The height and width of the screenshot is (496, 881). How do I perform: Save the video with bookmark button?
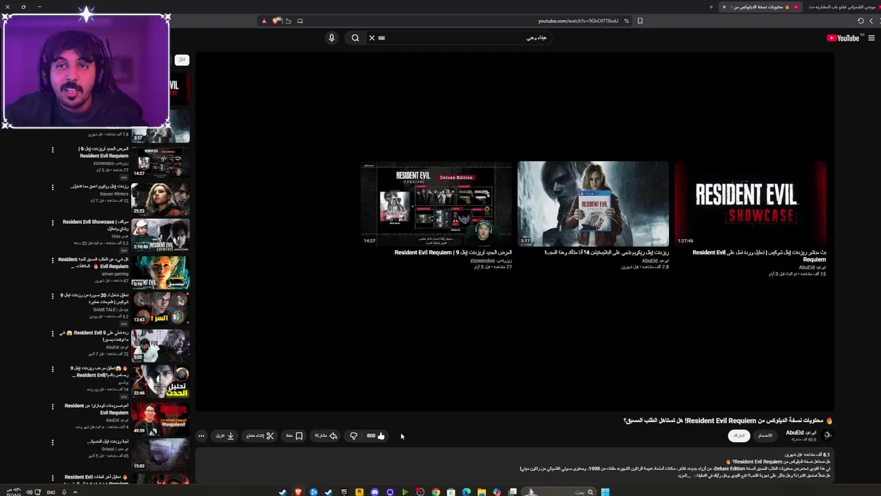[x=295, y=435]
